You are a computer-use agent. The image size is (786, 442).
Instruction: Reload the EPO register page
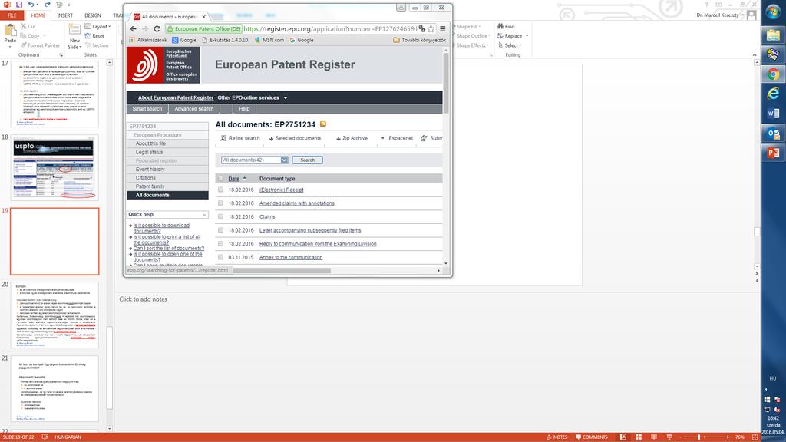(x=157, y=28)
